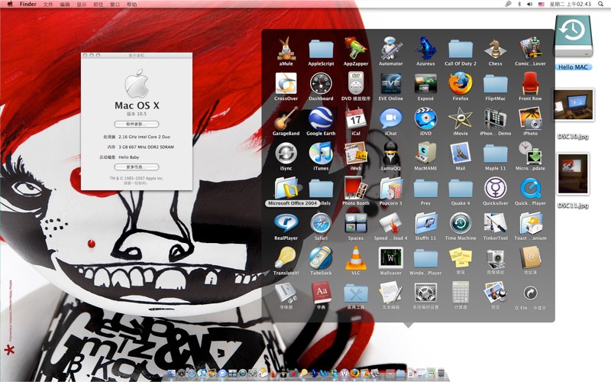The image size is (611, 382).
Task: Open the 系统偏好设置 gear icon
Action: pyautogui.click(x=425, y=293)
